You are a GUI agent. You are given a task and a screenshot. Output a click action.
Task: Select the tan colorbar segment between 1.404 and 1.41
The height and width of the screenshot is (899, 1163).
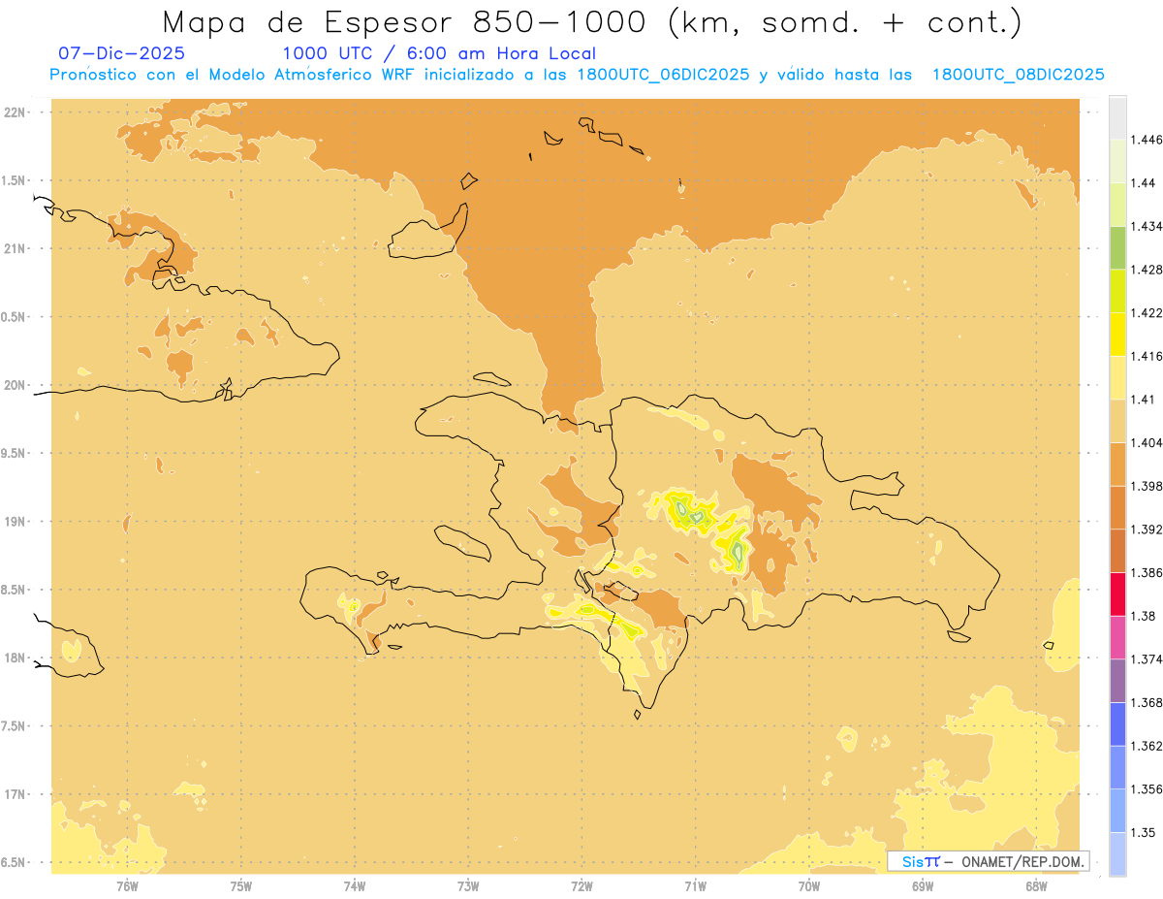click(x=1117, y=421)
